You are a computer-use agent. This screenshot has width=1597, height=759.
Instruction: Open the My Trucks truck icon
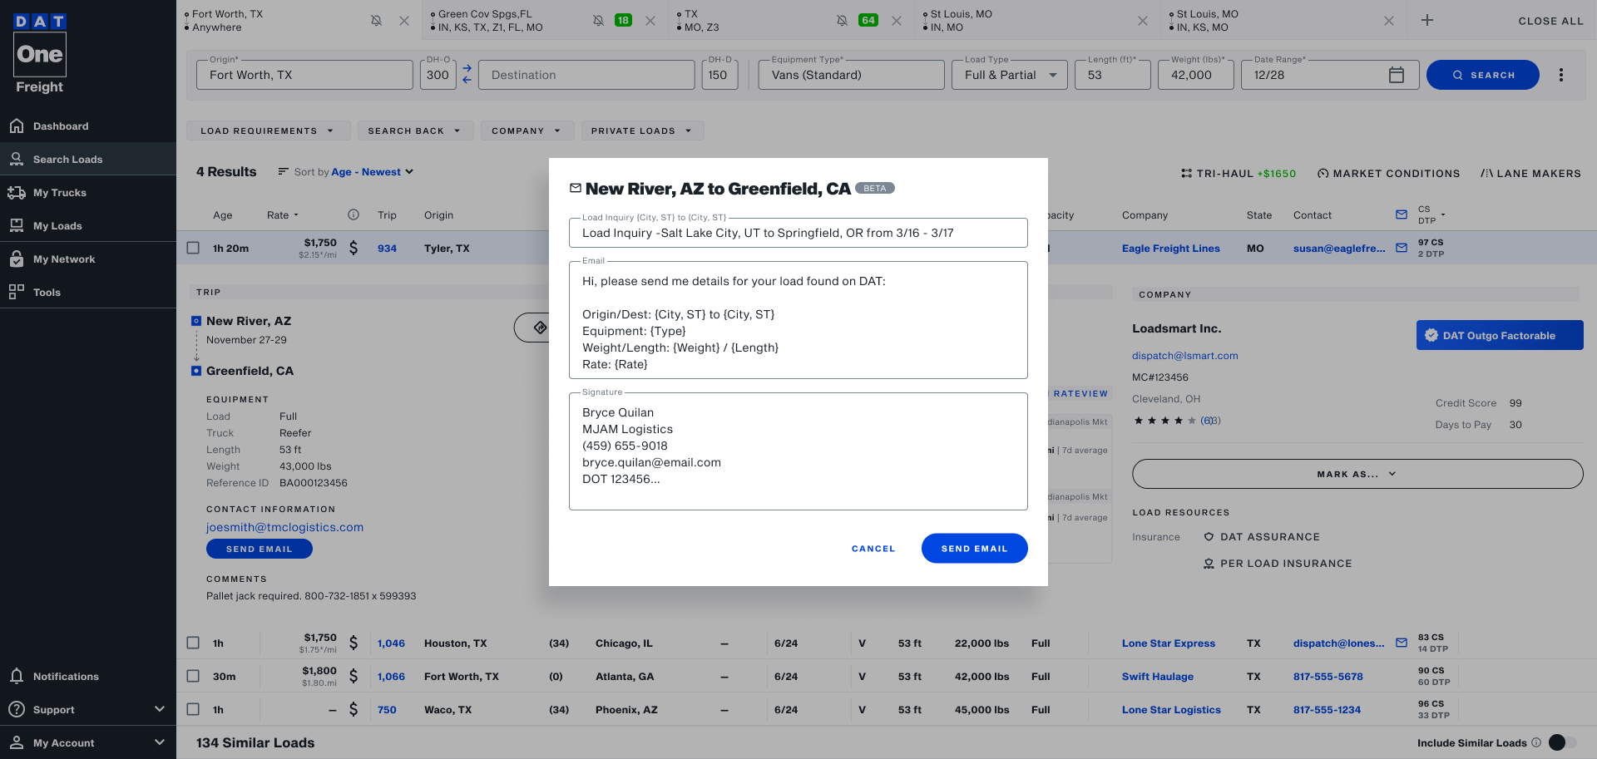(17, 192)
